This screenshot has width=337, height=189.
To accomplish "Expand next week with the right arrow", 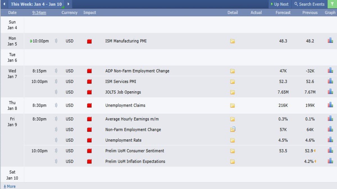I will (68, 4).
